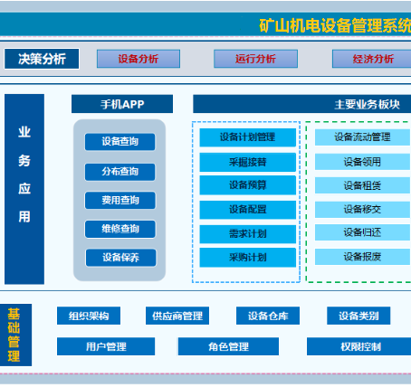The image size is (411, 387).
Task: Open 维修查询 in mobile app
Action: [120, 229]
